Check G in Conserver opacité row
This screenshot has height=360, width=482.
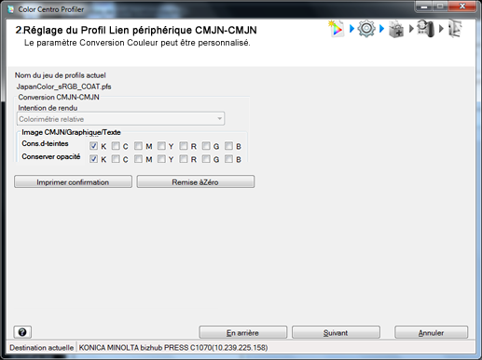tap(206, 159)
